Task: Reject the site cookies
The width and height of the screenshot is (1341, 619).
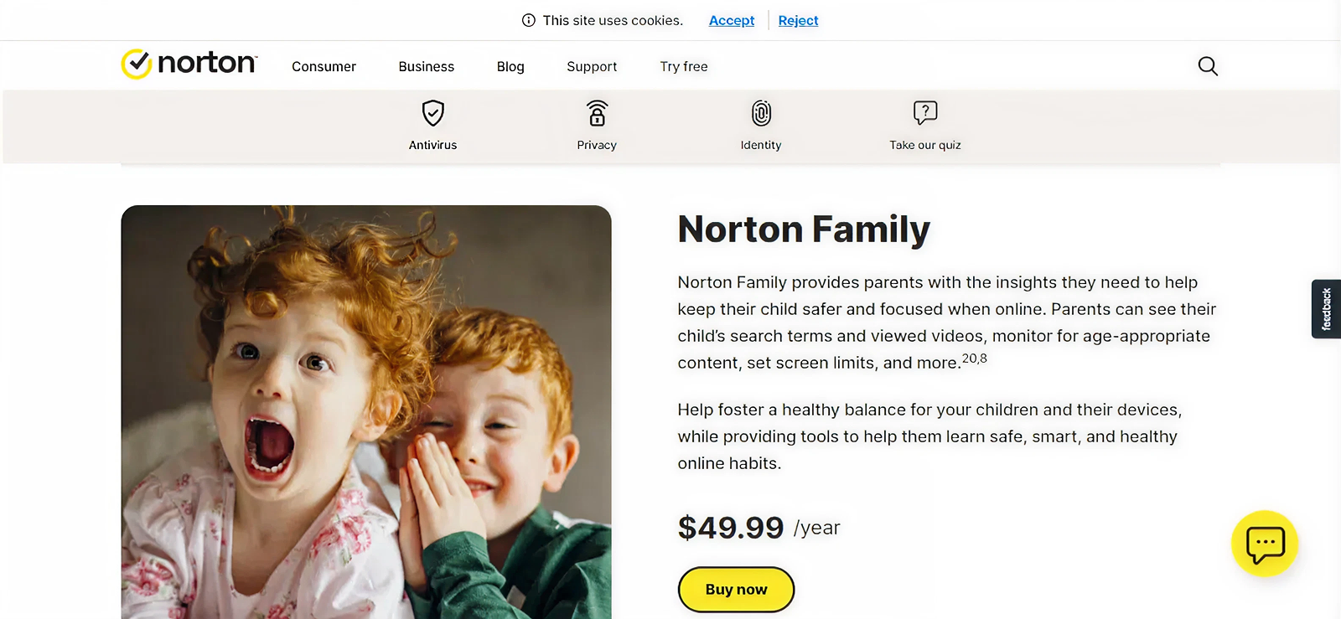Action: click(798, 21)
